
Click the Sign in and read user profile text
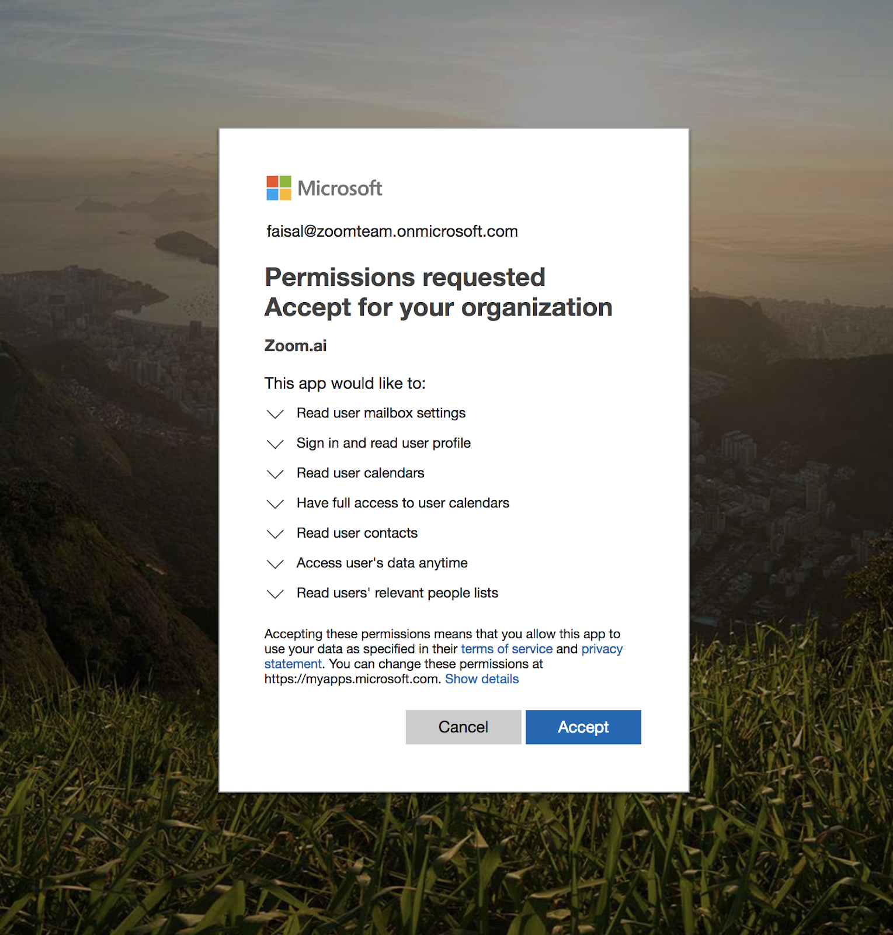383,443
